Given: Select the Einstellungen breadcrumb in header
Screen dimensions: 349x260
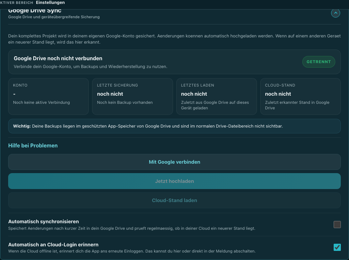Looking at the screenshot, I should coord(50,2).
